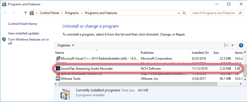
Task: Open Turn Windows features on or off
Action: coord(29,41)
